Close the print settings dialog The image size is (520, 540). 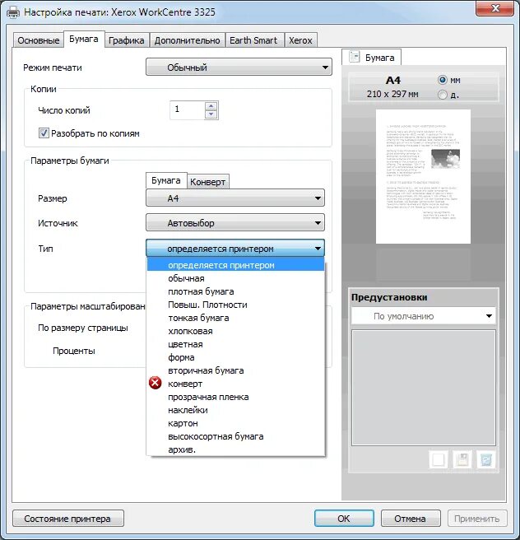(495, 8)
